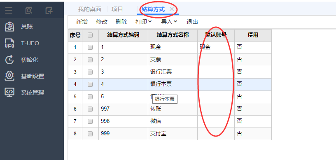Click the 结算方式编码 column header

point(123,35)
